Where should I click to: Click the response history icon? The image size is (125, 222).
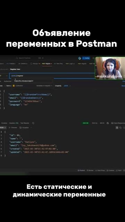(x=33, y=123)
